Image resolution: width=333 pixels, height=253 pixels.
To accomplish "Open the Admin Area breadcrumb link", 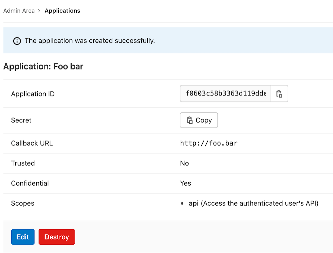I will 19,10.
